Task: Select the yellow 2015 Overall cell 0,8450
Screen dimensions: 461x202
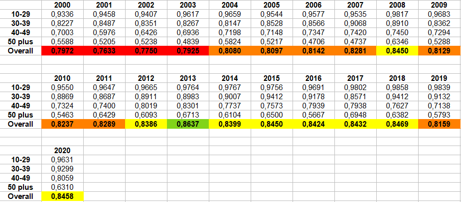Action: pyautogui.click(x=272, y=124)
